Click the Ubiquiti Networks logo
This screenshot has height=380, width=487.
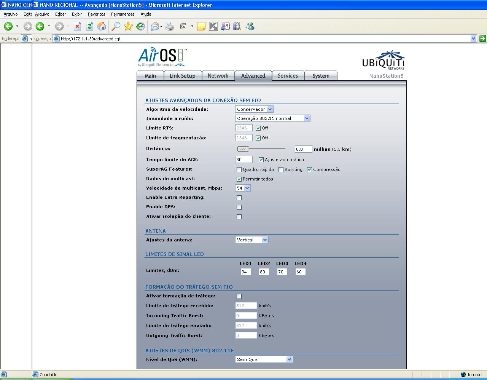[384, 60]
